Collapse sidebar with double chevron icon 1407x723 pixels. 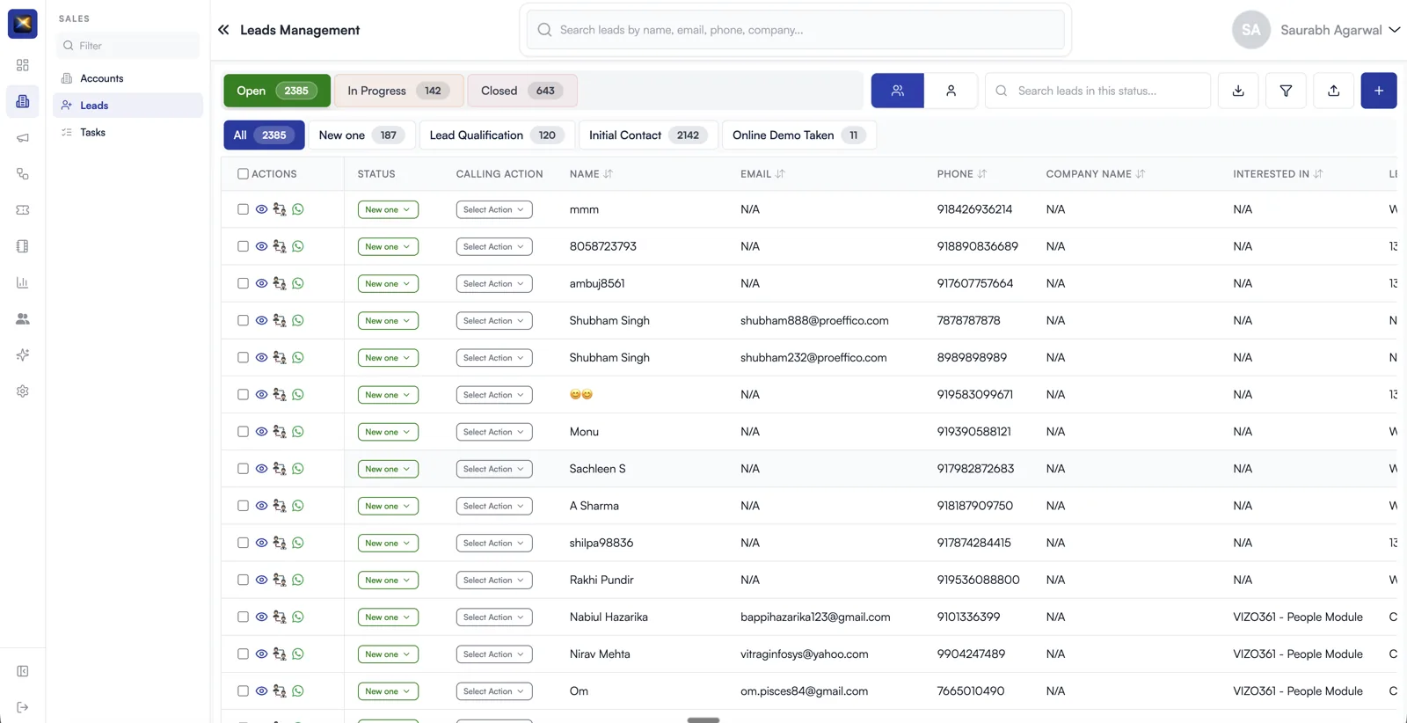click(x=223, y=30)
